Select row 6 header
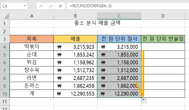Screen dimensions: 189x110 [x=5, y=62]
